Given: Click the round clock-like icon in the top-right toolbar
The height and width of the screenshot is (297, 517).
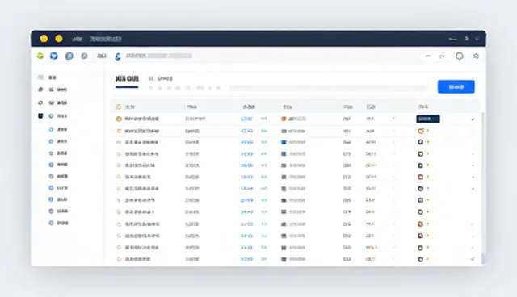Looking at the screenshot, I should (460, 56).
